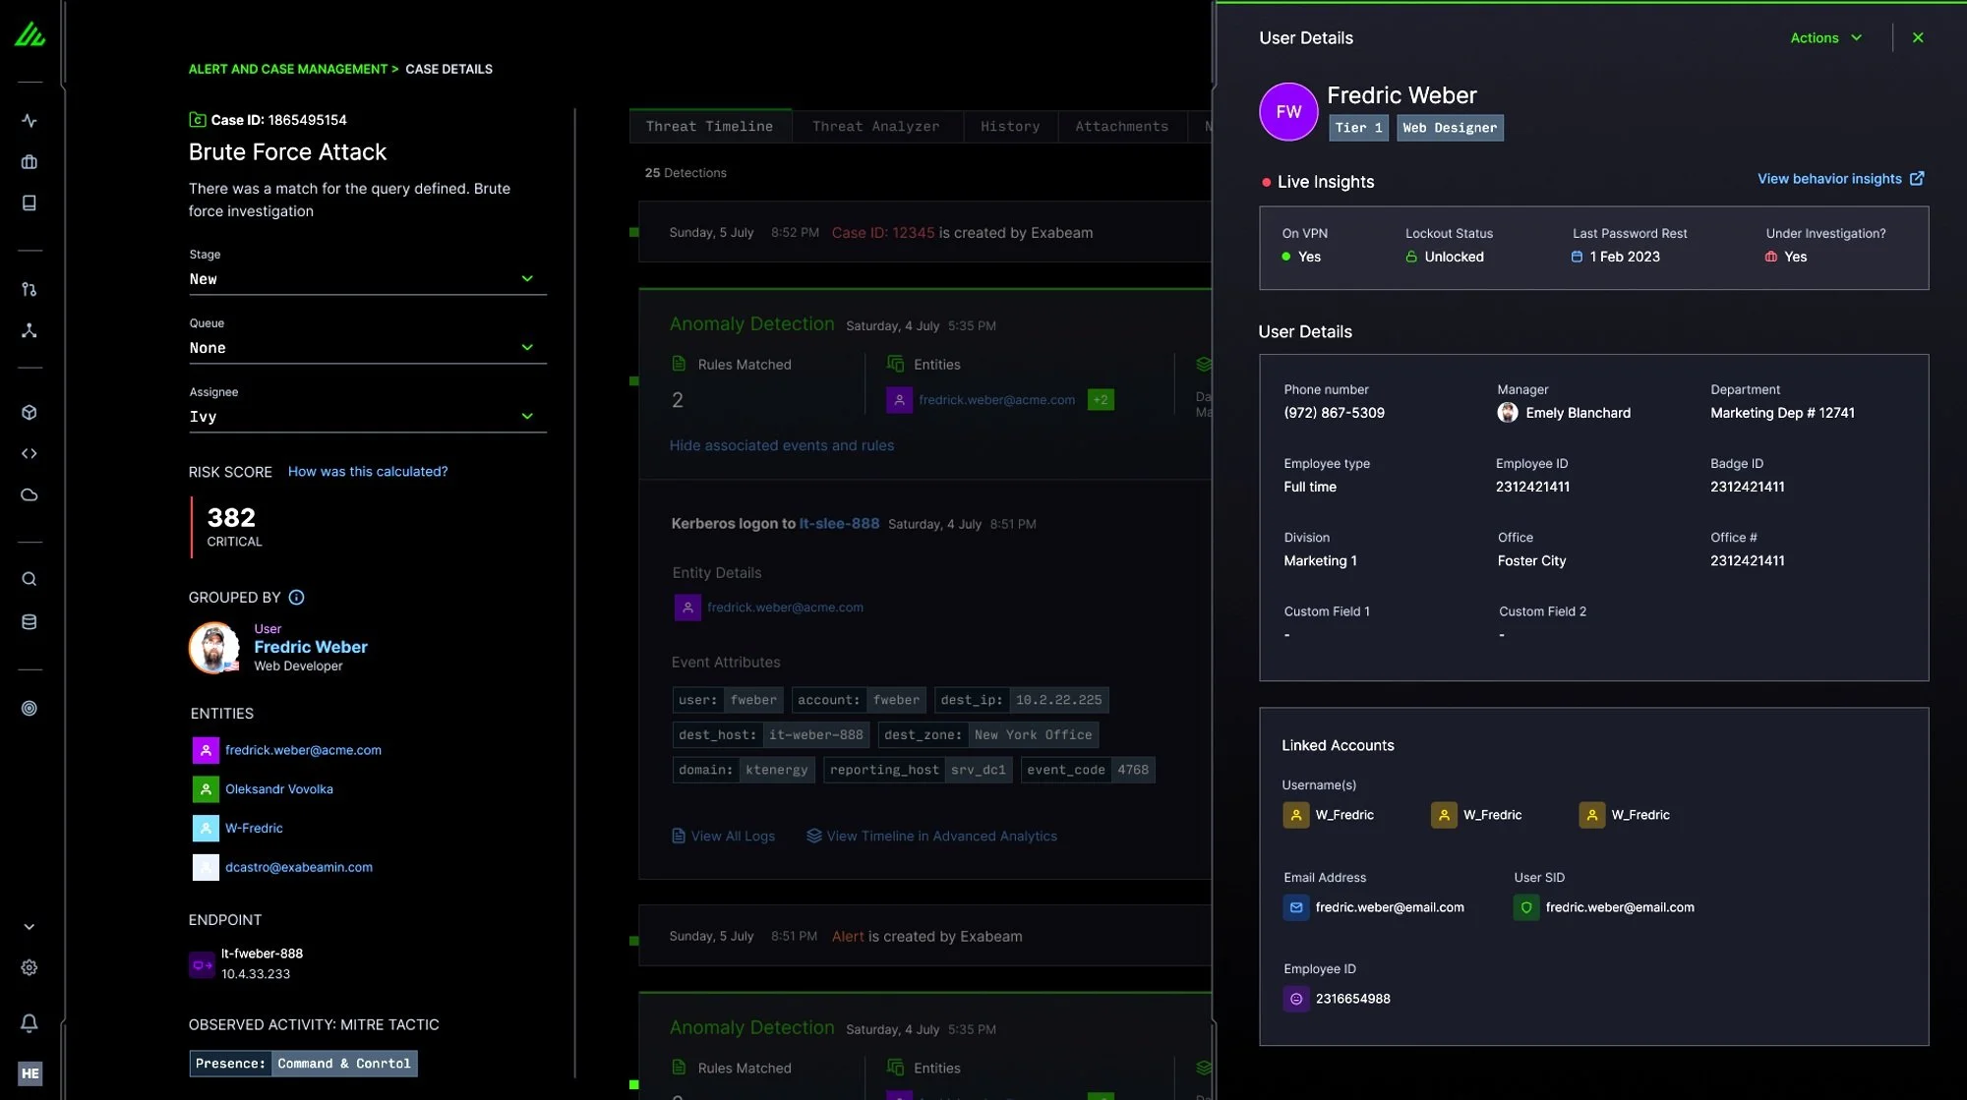
Task: Switch to the Threat Analyzer tab
Action: pyautogui.click(x=875, y=126)
